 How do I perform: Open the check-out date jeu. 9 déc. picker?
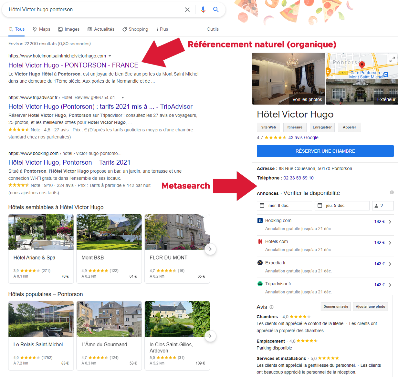pos(342,206)
